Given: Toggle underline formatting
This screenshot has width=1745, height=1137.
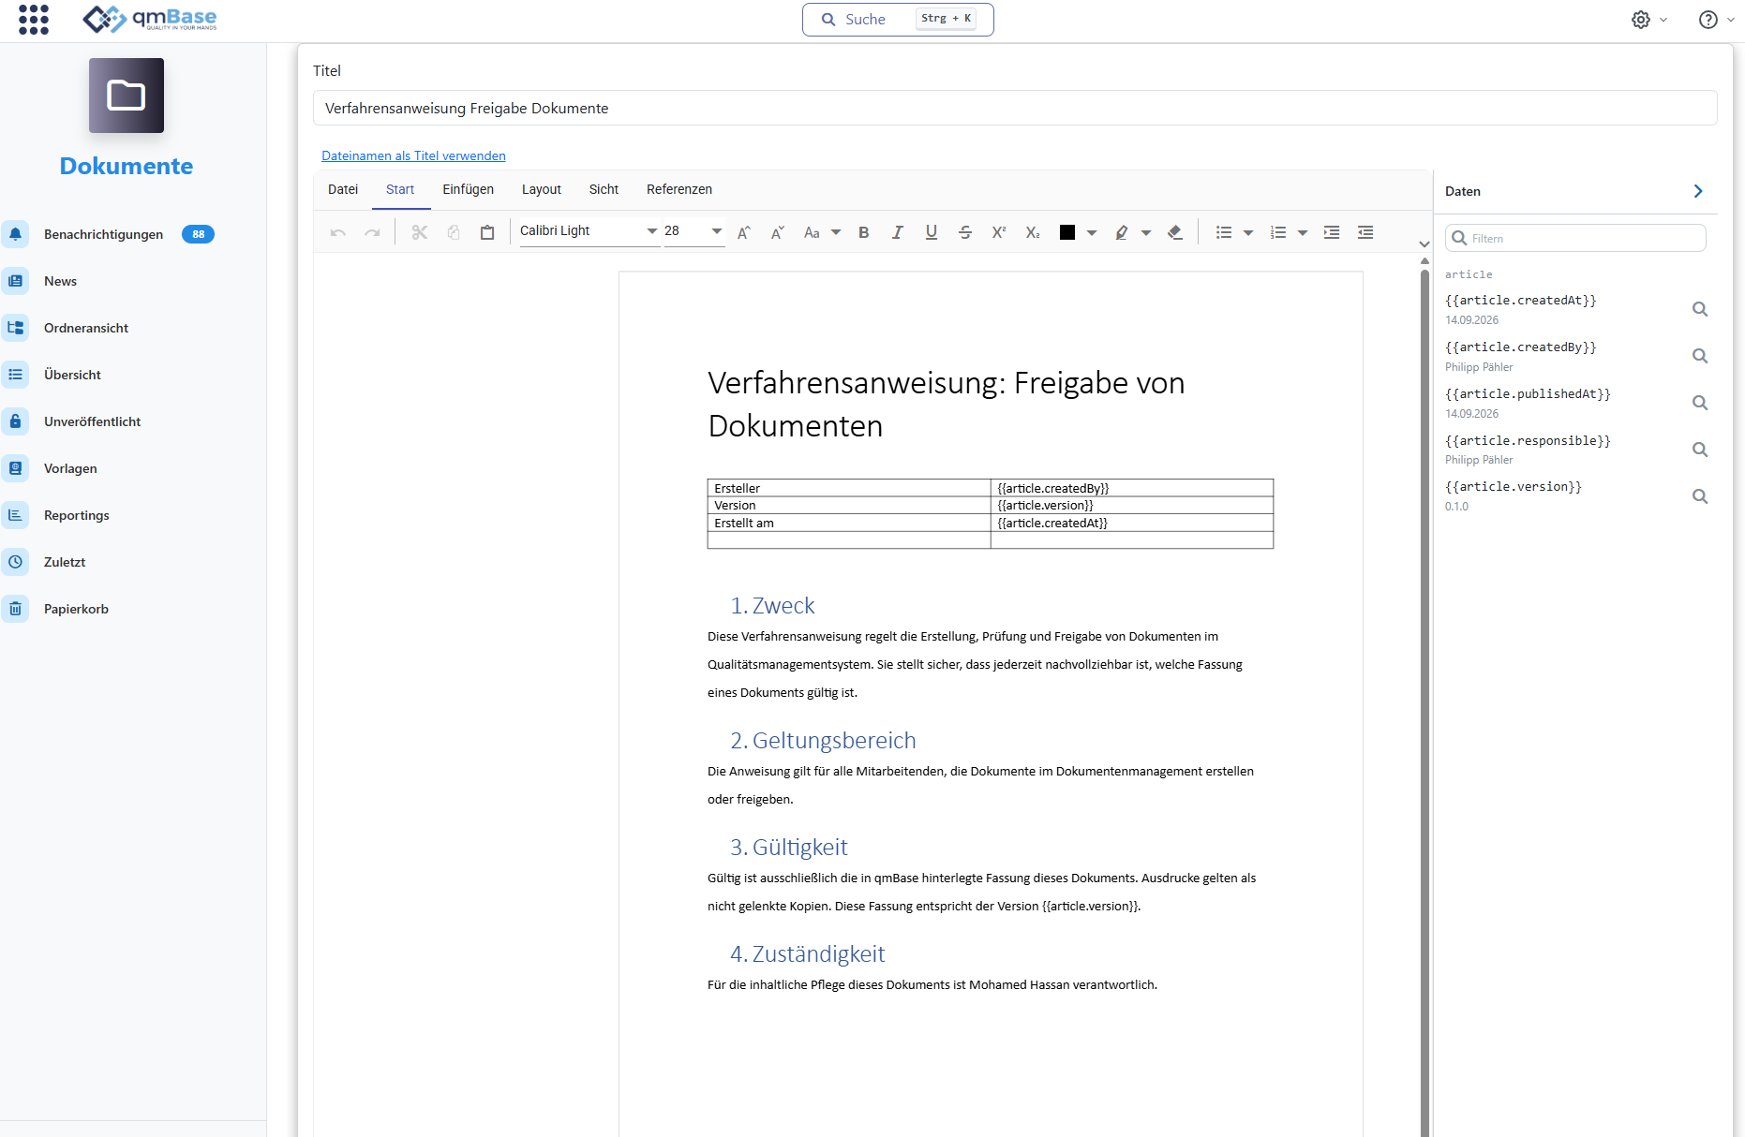Looking at the screenshot, I should click(932, 232).
